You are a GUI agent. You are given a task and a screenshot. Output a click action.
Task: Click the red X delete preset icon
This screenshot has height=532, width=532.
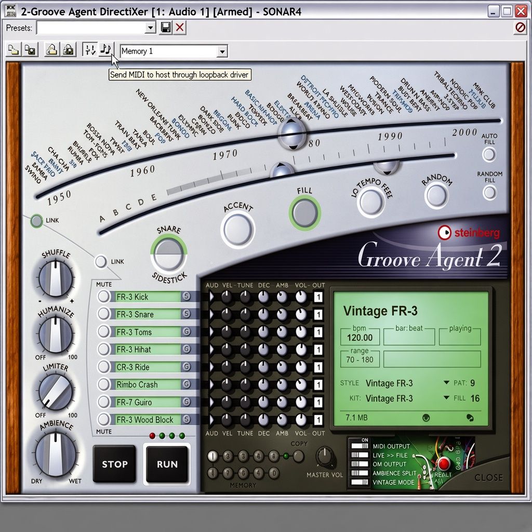[x=180, y=28]
